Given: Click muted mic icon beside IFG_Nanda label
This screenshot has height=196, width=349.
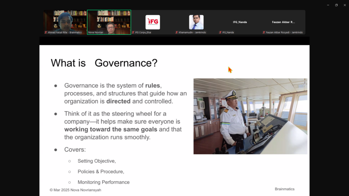Looking at the screenshot, I should coord(221,32).
